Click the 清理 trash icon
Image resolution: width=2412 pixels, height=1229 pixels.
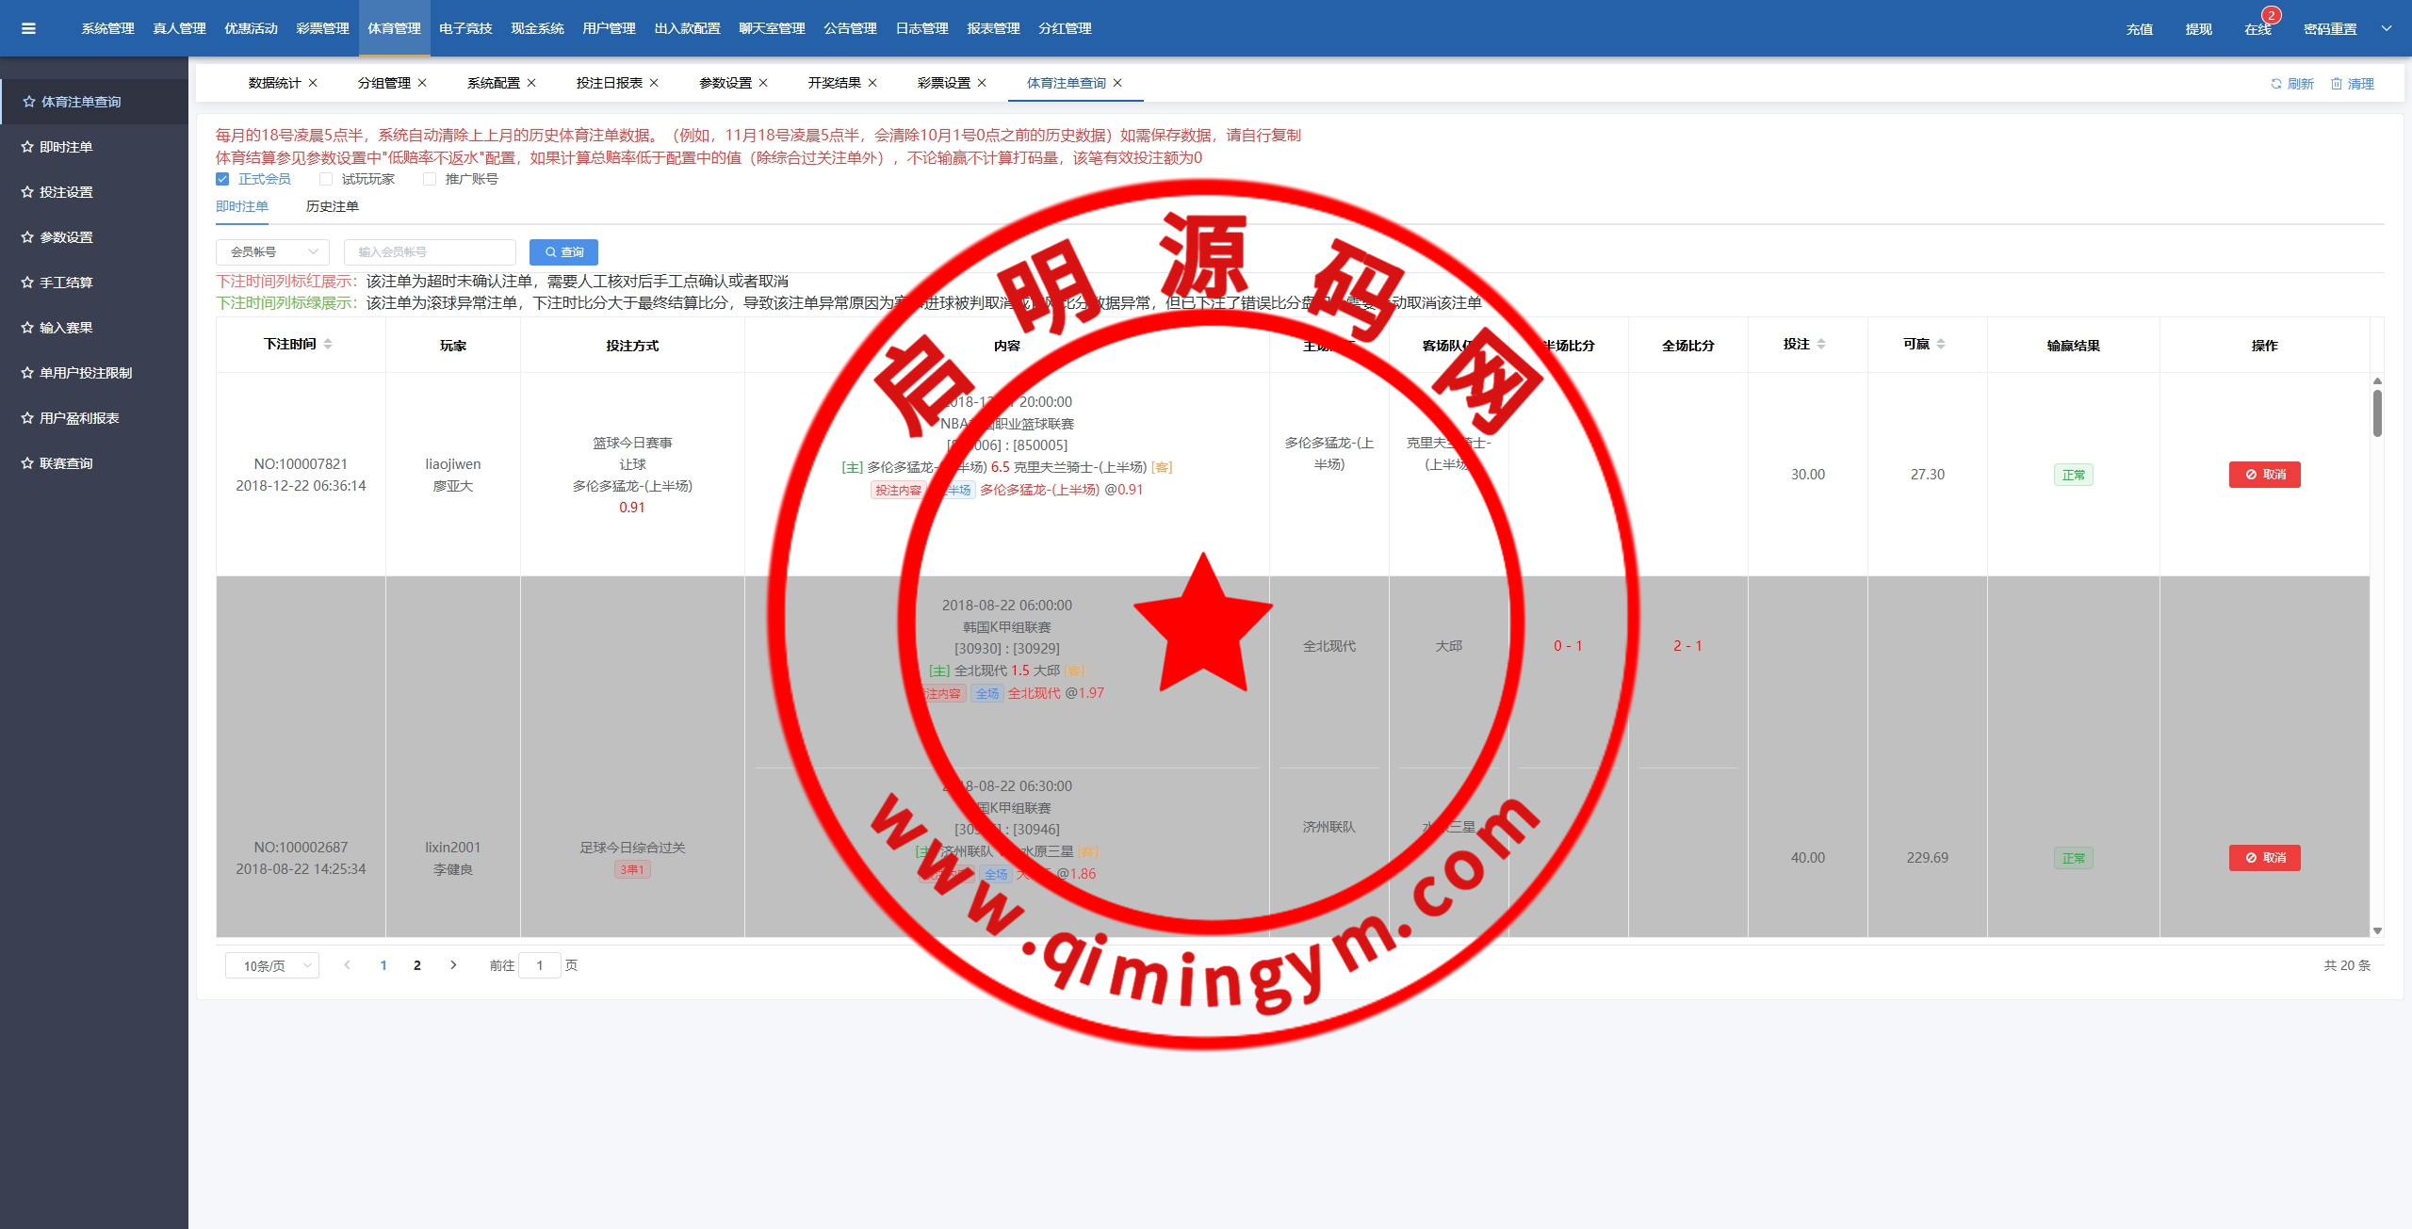(2337, 84)
